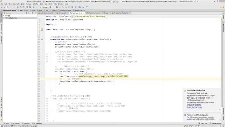Collapse the Outdated Kotlin Runtime notification
This screenshot has width=225, height=127.
[x=220, y=110]
